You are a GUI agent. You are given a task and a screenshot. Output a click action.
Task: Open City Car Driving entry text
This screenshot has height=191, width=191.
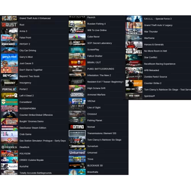28,50
